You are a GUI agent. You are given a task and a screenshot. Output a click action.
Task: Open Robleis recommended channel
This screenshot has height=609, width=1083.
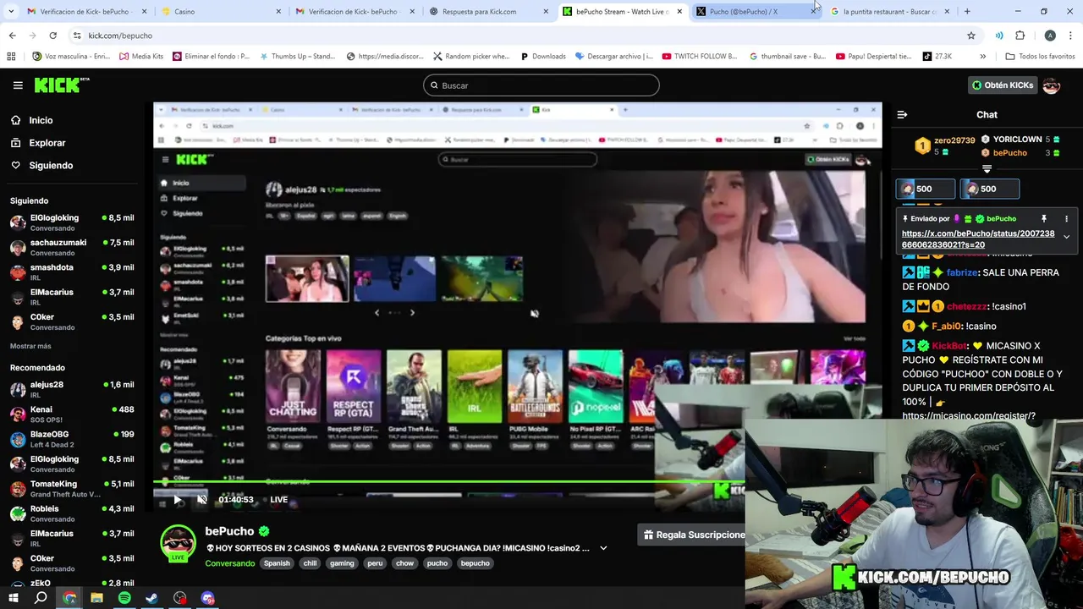(x=72, y=513)
